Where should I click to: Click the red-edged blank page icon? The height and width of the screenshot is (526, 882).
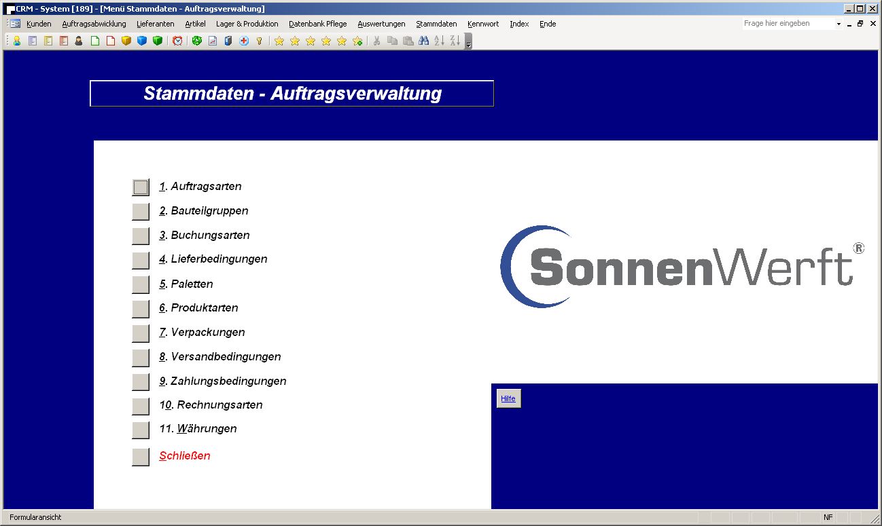tap(111, 41)
